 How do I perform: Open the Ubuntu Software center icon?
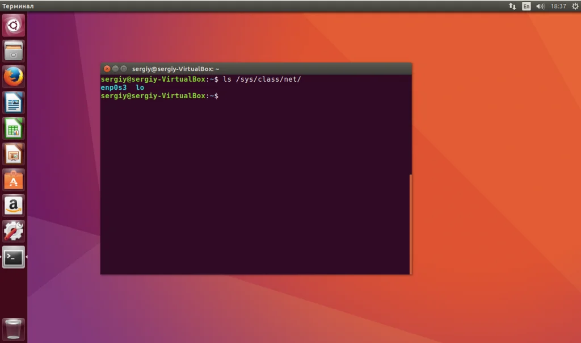(14, 180)
